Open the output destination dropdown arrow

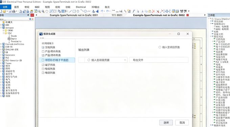(x=125, y=60)
